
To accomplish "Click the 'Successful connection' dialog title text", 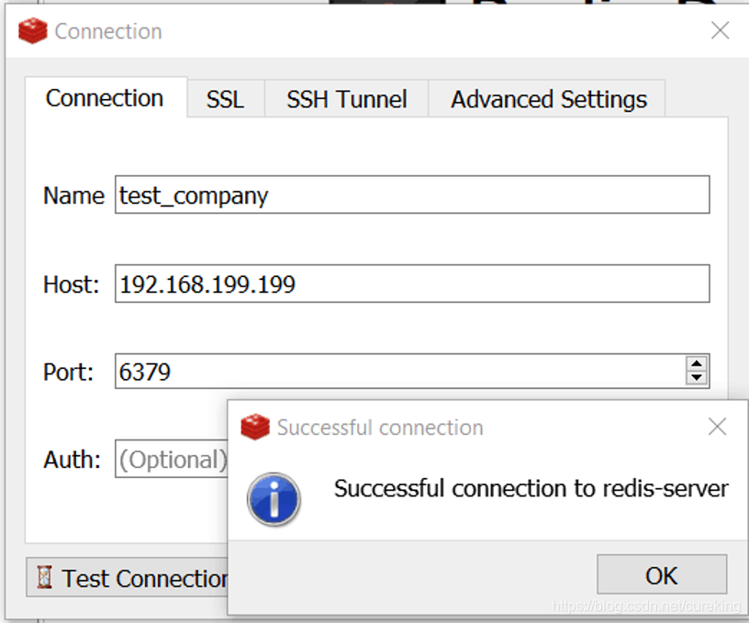I will click(x=380, y=428).
